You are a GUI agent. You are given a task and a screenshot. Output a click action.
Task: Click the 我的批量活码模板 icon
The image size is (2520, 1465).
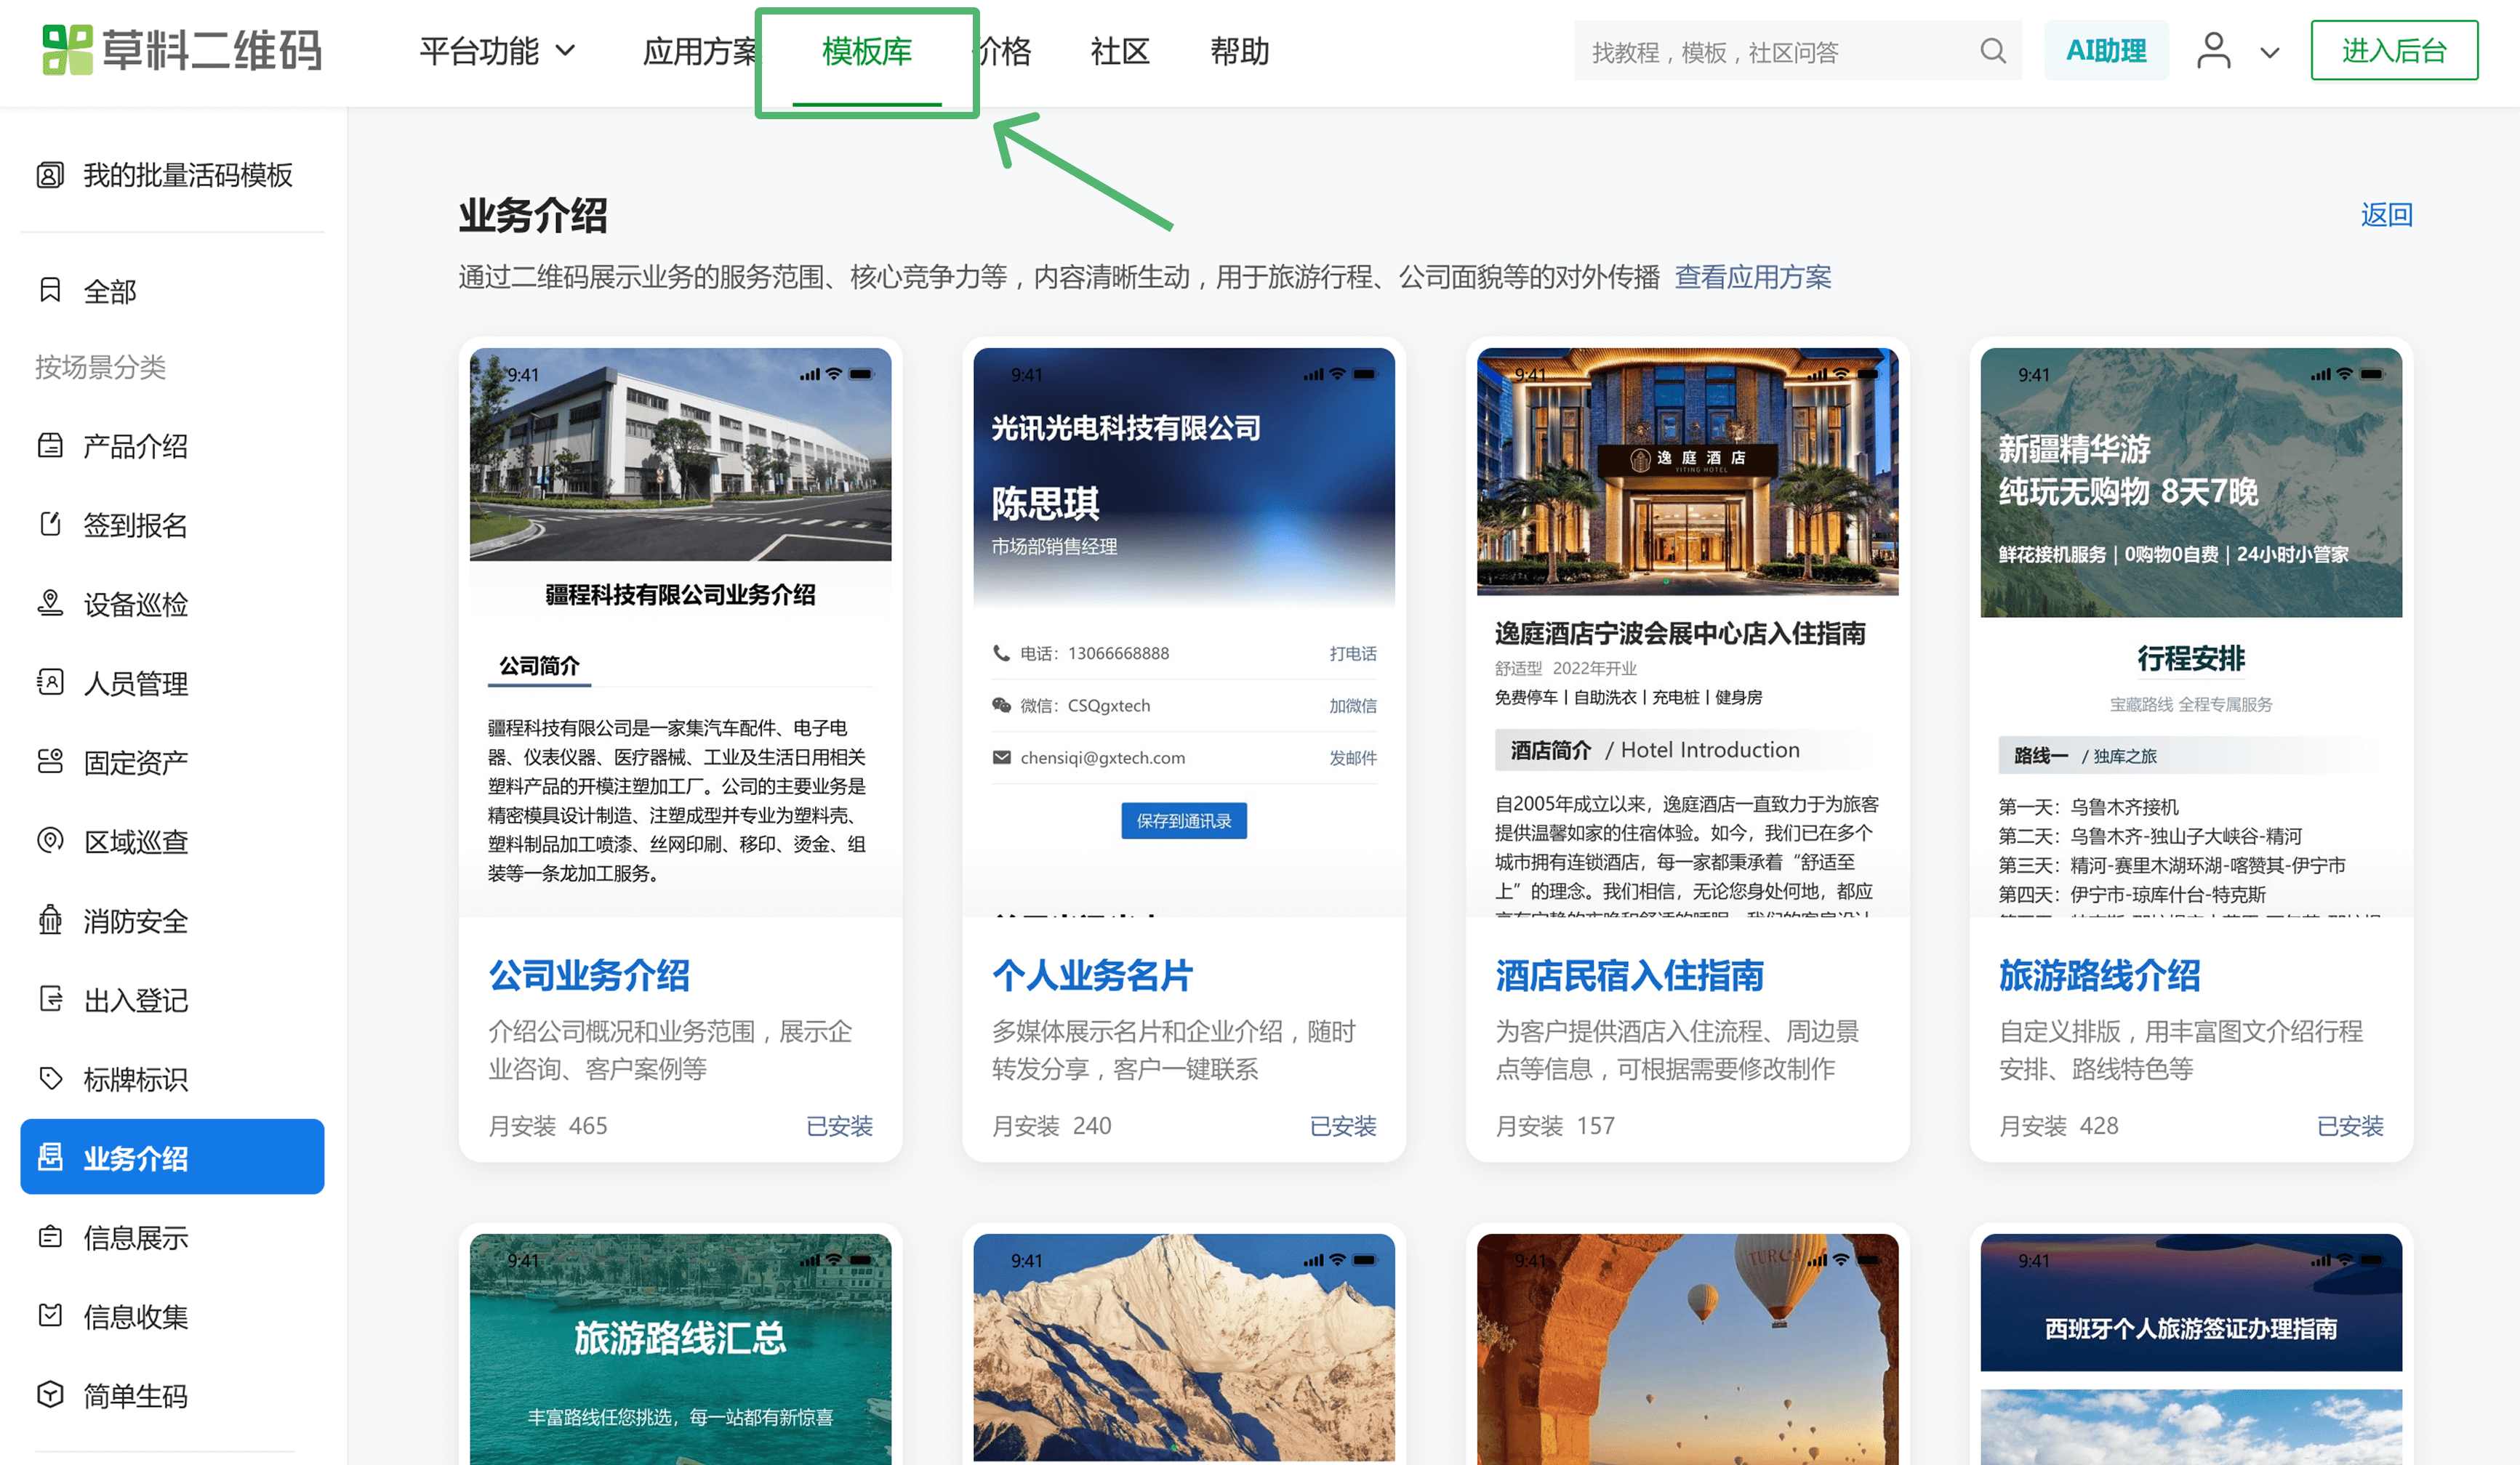click(50, 176)
